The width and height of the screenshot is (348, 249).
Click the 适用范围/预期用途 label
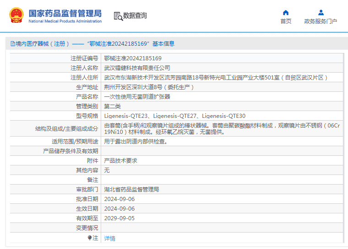[x=75, y=141]
